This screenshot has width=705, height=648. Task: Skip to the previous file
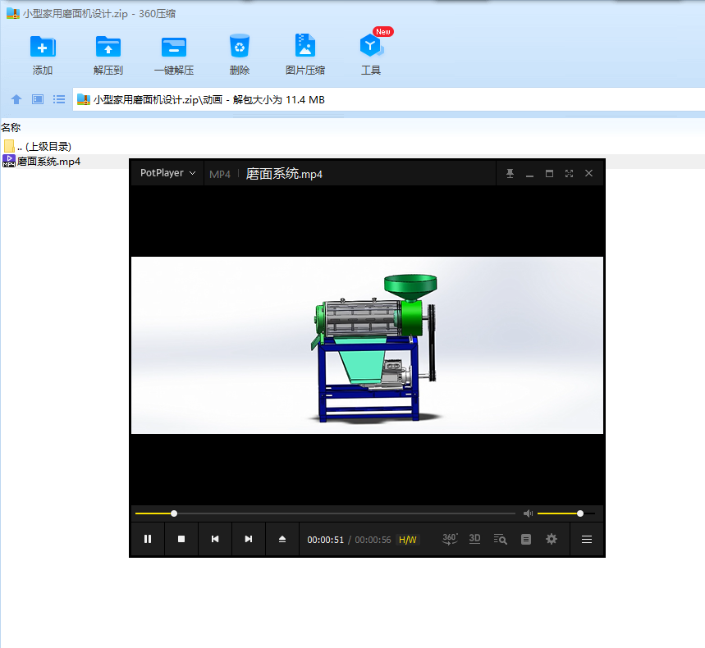(215, 539)
